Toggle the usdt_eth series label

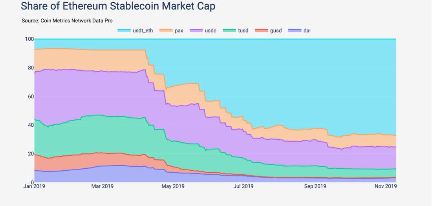click(143, 31)
